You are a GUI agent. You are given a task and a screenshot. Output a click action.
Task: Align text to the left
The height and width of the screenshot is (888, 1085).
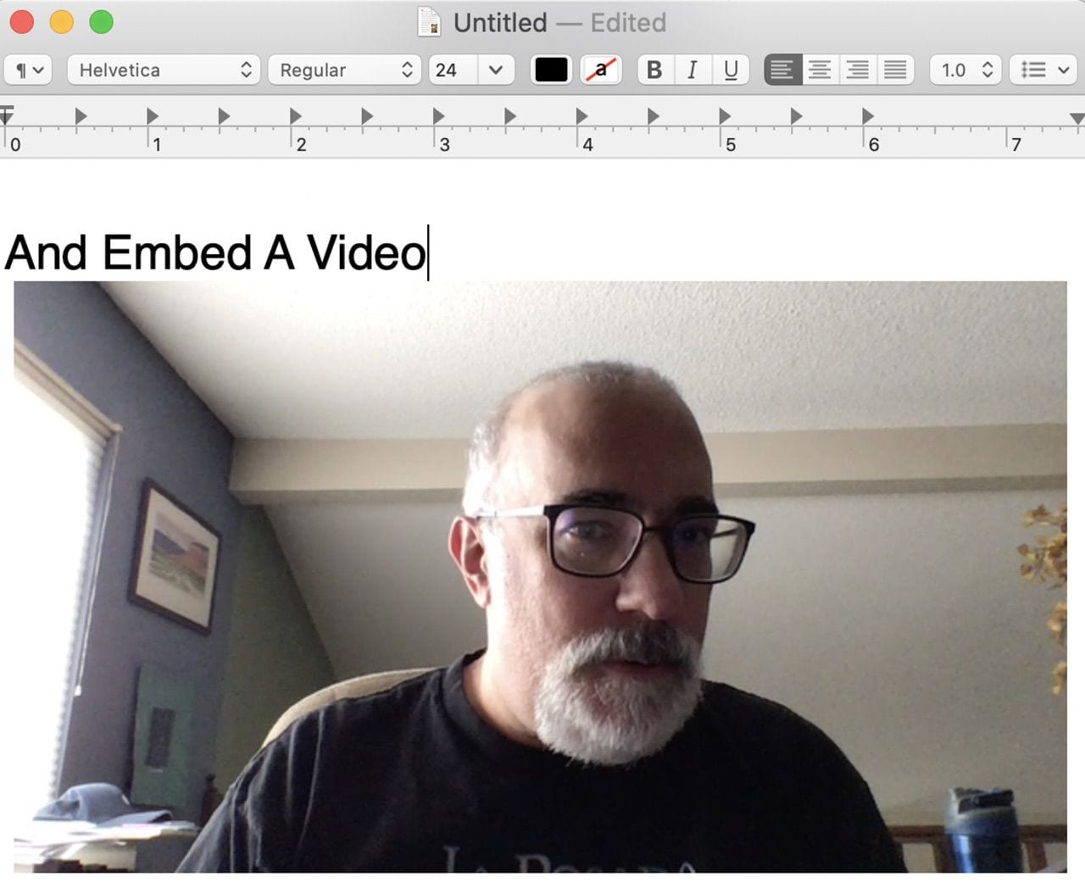782,70
